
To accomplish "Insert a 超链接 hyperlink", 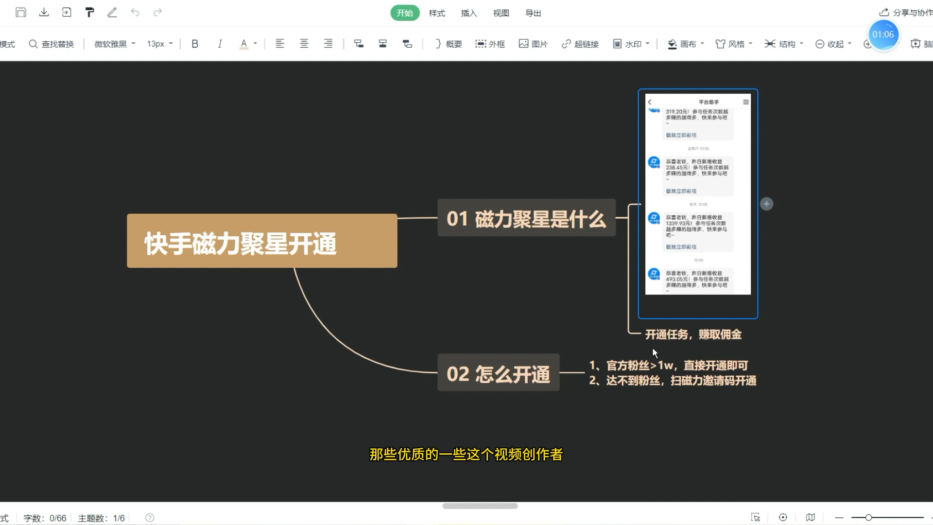I will click(x=580, y=44).
